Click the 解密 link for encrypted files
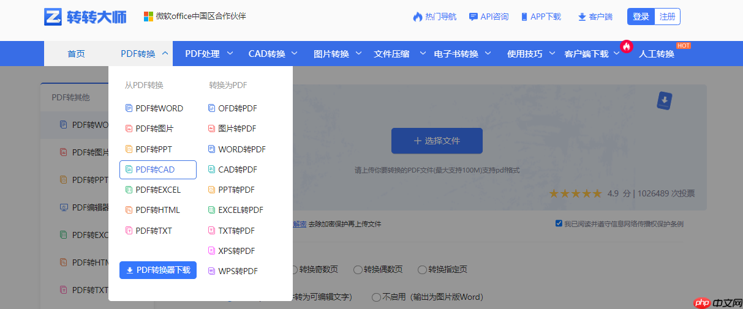743x309 pixels. tap(300, 224)
